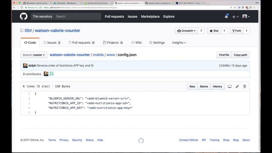This screenshot has height=153, width=272.
Task: Open commit hash 219496c
Action: tap(224, 65)
